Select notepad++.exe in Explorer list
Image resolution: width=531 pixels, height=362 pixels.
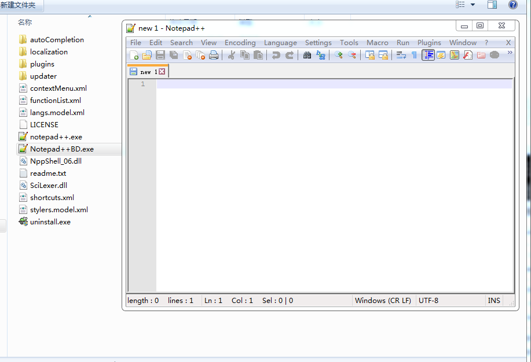[x=56, y=137]
